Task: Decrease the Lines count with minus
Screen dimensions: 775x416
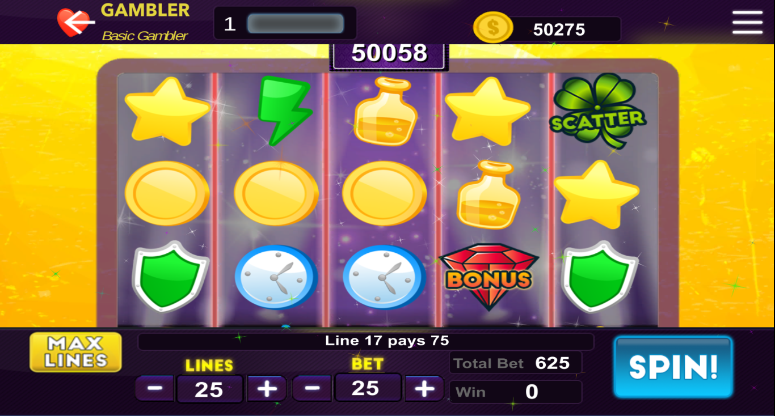Action: coord(155,389)
